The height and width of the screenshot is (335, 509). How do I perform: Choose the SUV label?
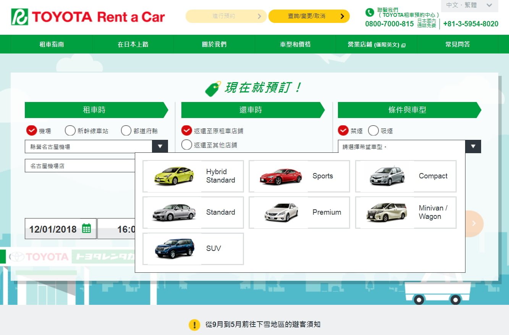pos(213,248)
